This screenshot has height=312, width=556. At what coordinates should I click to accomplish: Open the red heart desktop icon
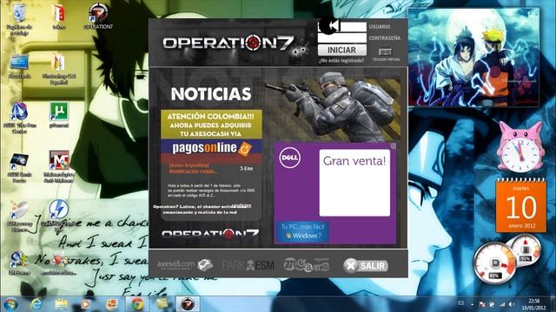(58, 261)
